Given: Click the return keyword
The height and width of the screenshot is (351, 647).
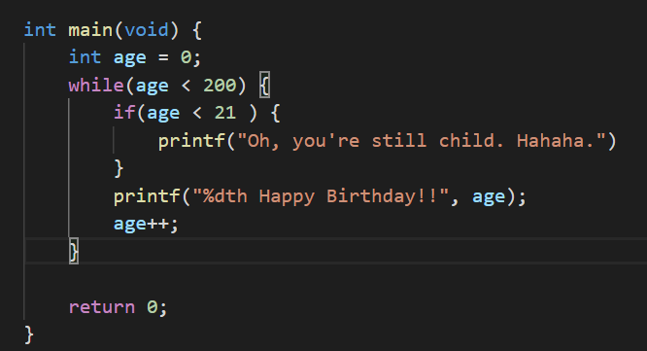Looking at the screenshot, I should coord(101,307).
